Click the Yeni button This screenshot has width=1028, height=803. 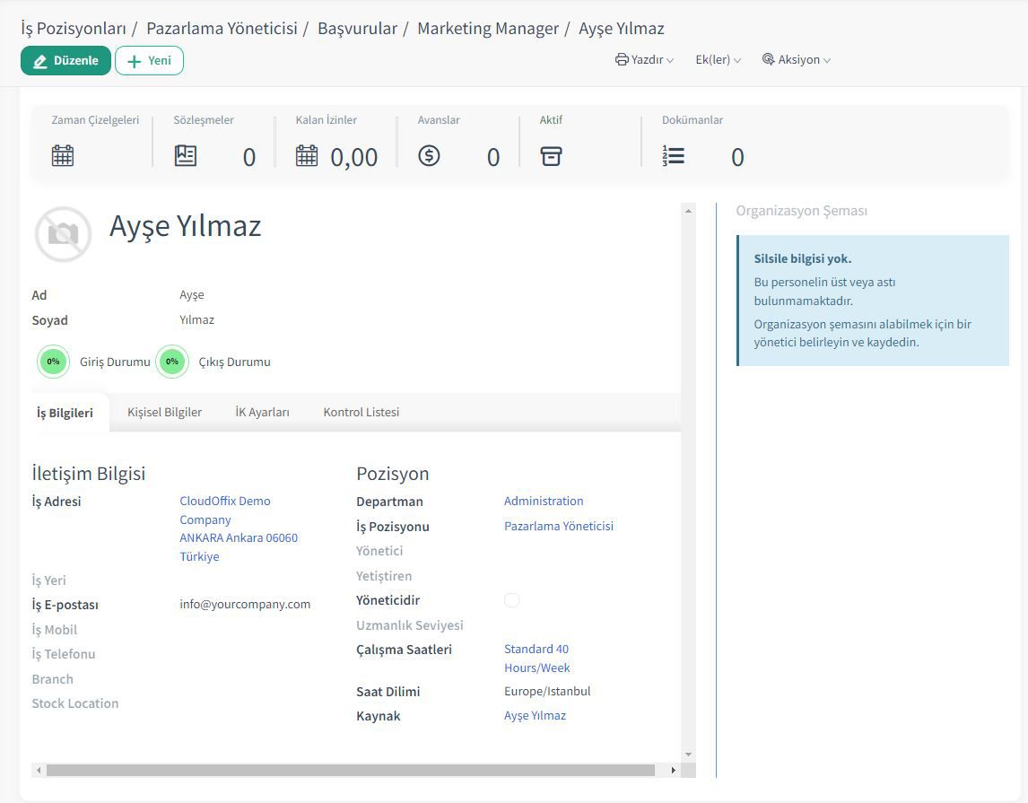pyautogui.click(x=149, y=60)
